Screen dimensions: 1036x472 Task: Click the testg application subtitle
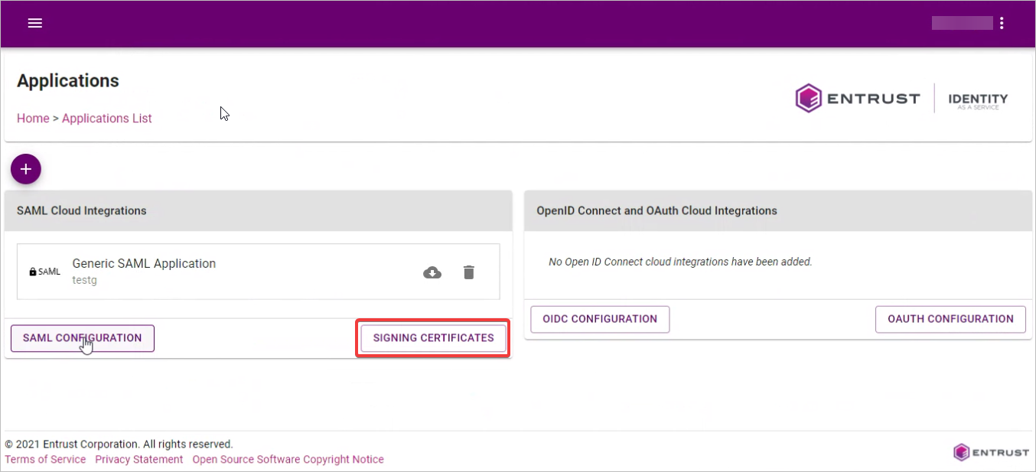[84, 281]
